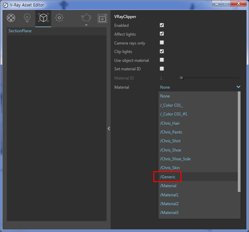Enable the Camera rays only checkbox
Image resolution: width=249 pixels, height=232 pixels.
point(162,42)
